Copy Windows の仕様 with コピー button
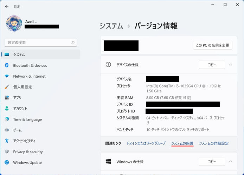The width and height of the screenshot is (244, 175). click(x=212, y=161)
